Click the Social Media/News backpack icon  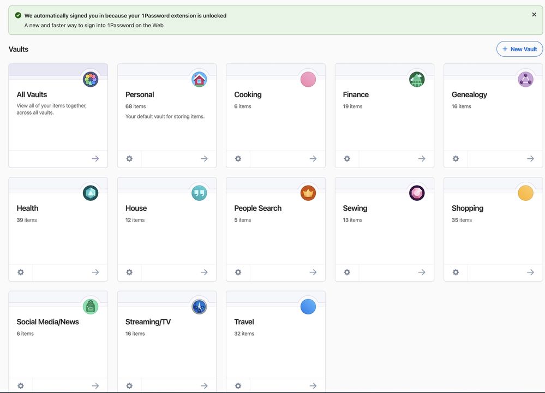(91, 307)
